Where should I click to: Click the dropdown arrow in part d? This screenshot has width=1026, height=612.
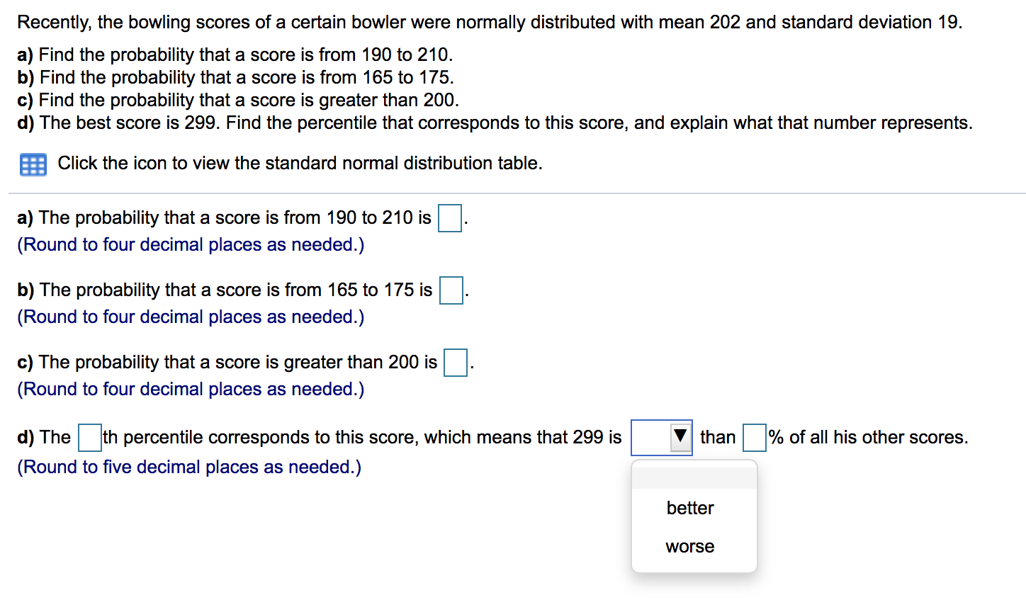(x=680, y=437)
